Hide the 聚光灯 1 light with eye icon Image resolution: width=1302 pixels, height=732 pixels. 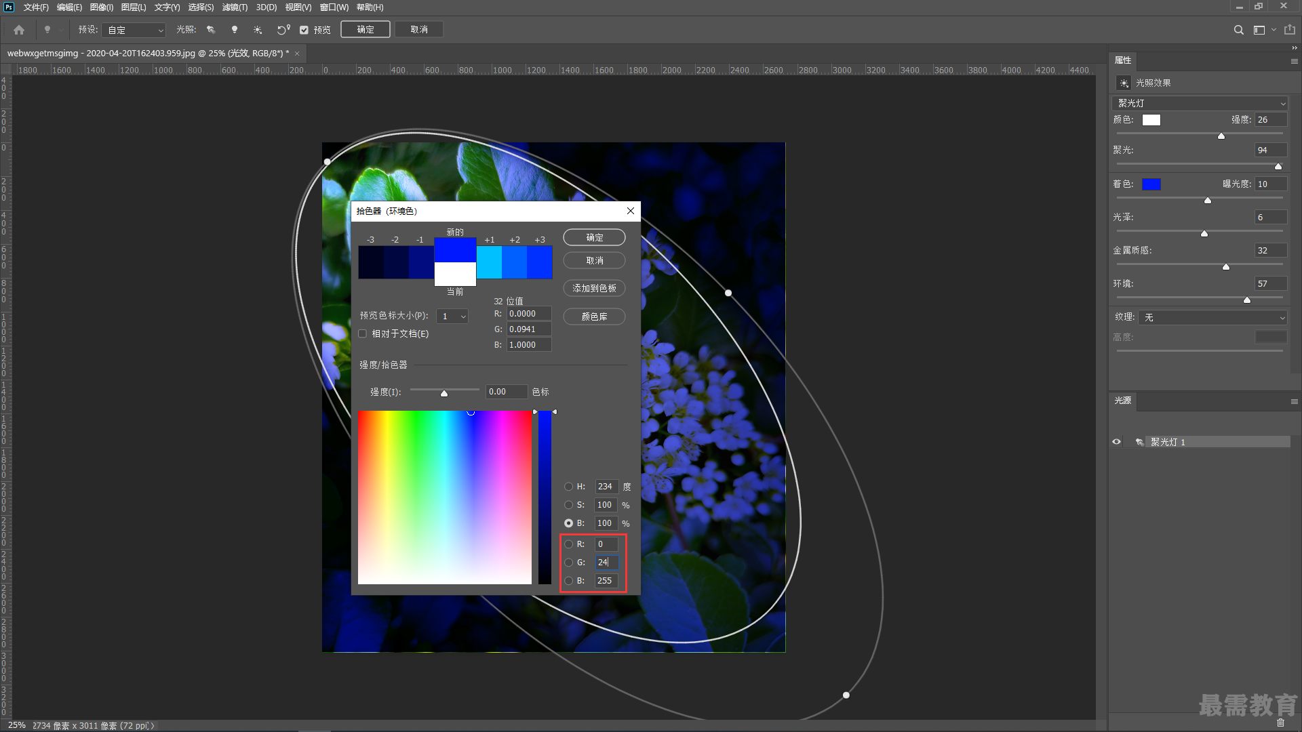pos(1116,442)
